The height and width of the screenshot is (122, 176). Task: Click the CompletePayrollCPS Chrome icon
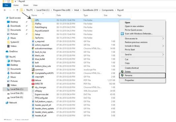(33, 73)
